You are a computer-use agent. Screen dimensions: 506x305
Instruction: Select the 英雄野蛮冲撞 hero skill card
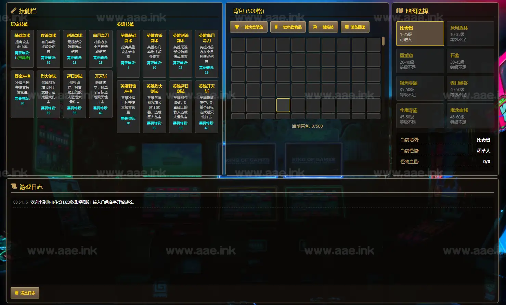click(128, 106)
